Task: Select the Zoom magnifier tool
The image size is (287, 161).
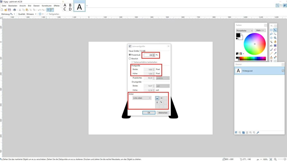Action: tap(275, 38)
